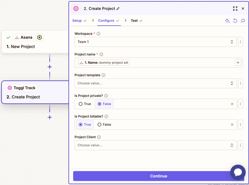Viewport: 249px width, 185px height.
Task: Open three-dot menu beside Workspace field
Action: (240, 42)
